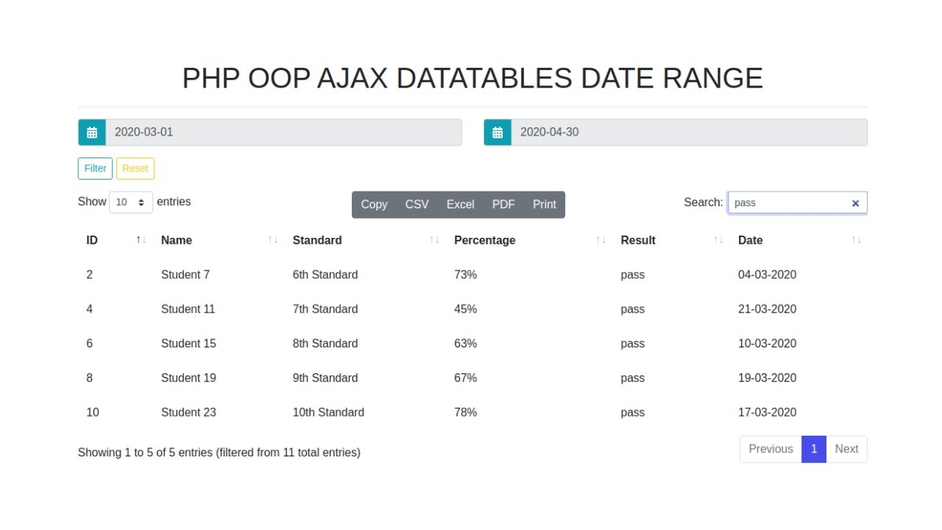Viewport: 942px width, 530px height.
Task: Open the Show entries count dropdown
Action: tap(131, 202)
